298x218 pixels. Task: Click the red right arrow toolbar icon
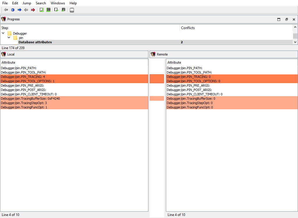pos(33,10)
